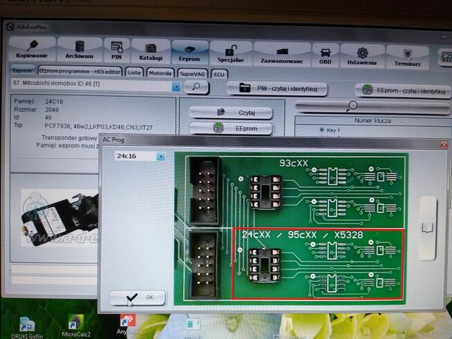This screenshot has height=339, width=452.
Task: Click the PIN toolbar icon
Action: [116, 51]
